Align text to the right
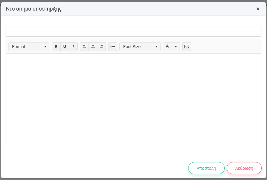The image size is (267, 180). [x=101, y=47]
